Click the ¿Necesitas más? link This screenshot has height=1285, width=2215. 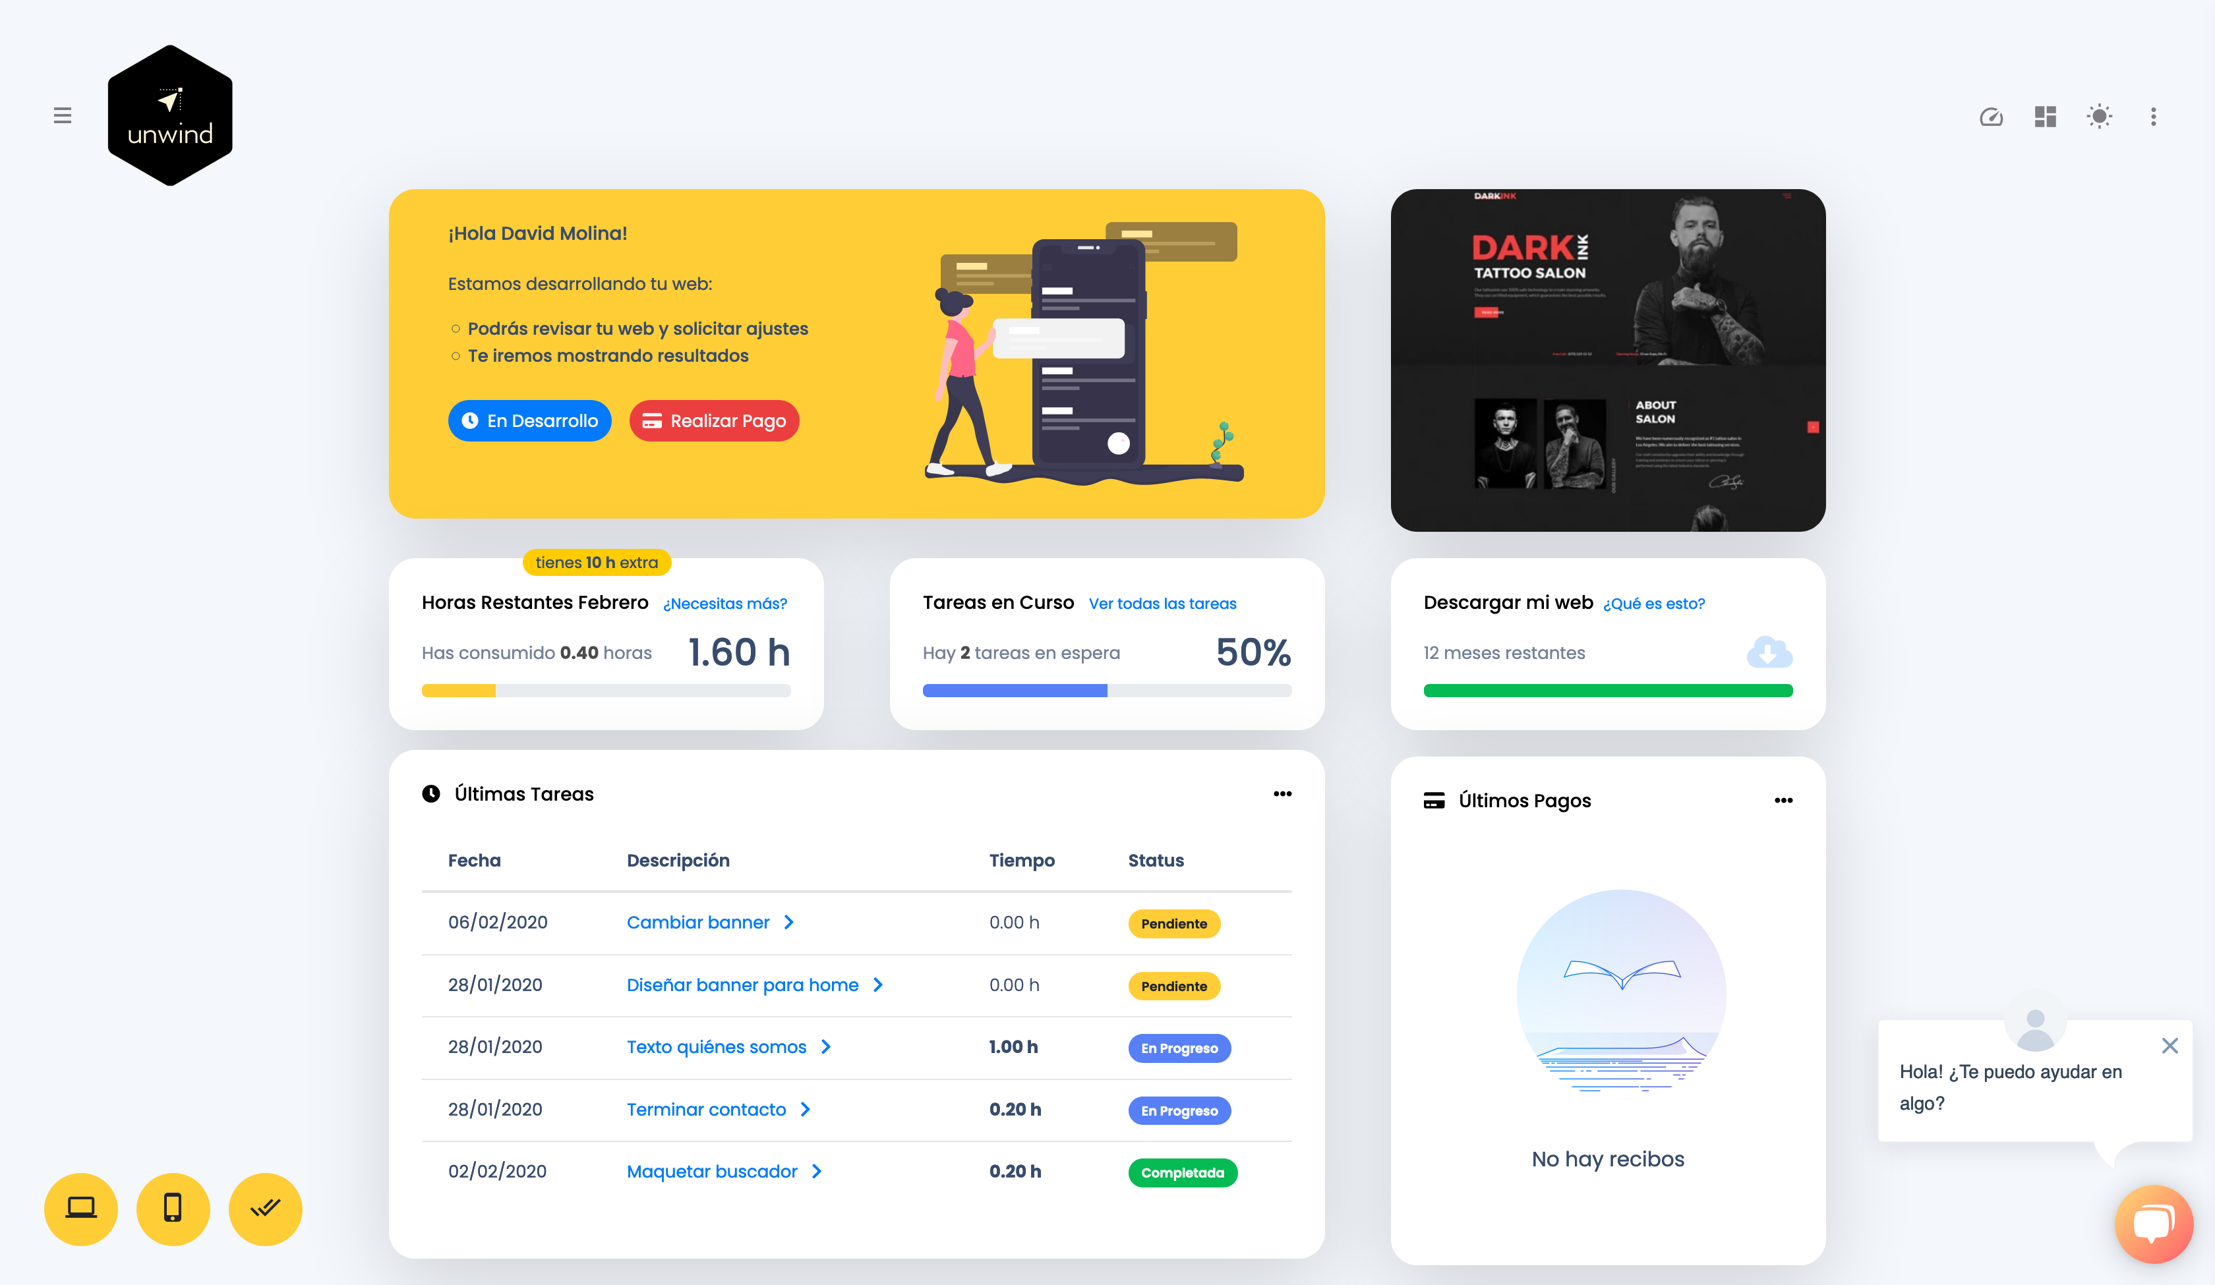point(725,604)
